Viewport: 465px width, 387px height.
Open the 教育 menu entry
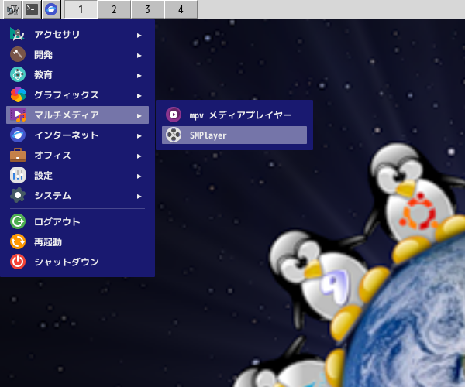[77, 74]
